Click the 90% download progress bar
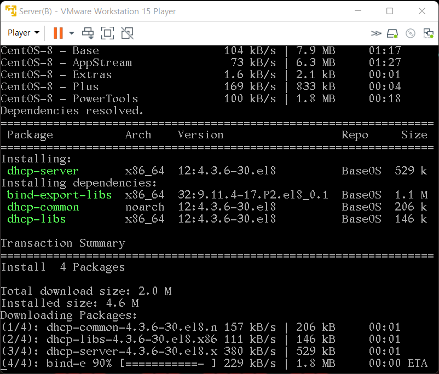 [x=168, y=364]
